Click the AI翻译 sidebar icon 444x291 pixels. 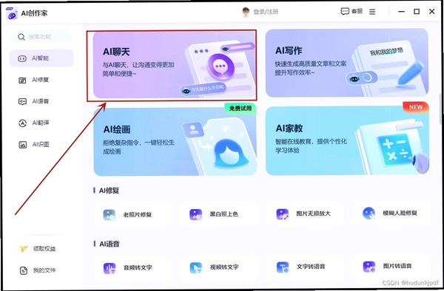tap(22, 123)
